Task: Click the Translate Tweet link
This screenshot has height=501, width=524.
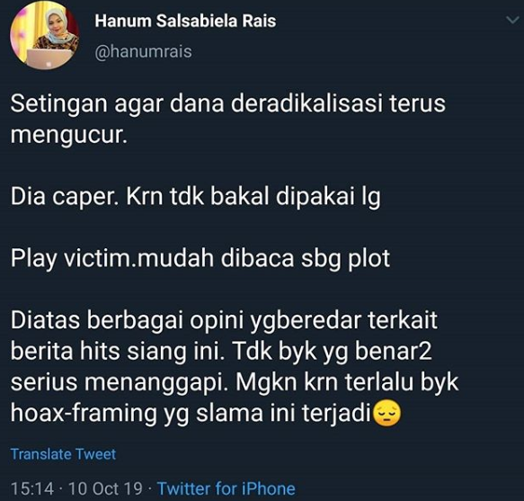Action: pyautogui.click(x=64, y=454)
